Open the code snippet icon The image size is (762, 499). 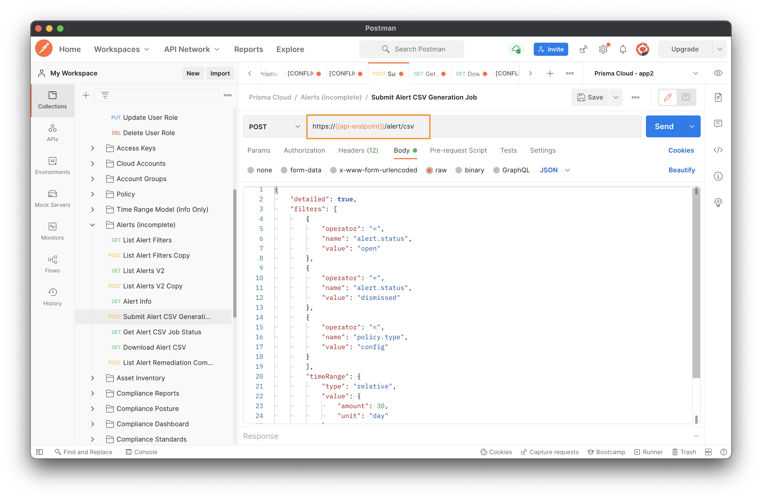(718, 150)
